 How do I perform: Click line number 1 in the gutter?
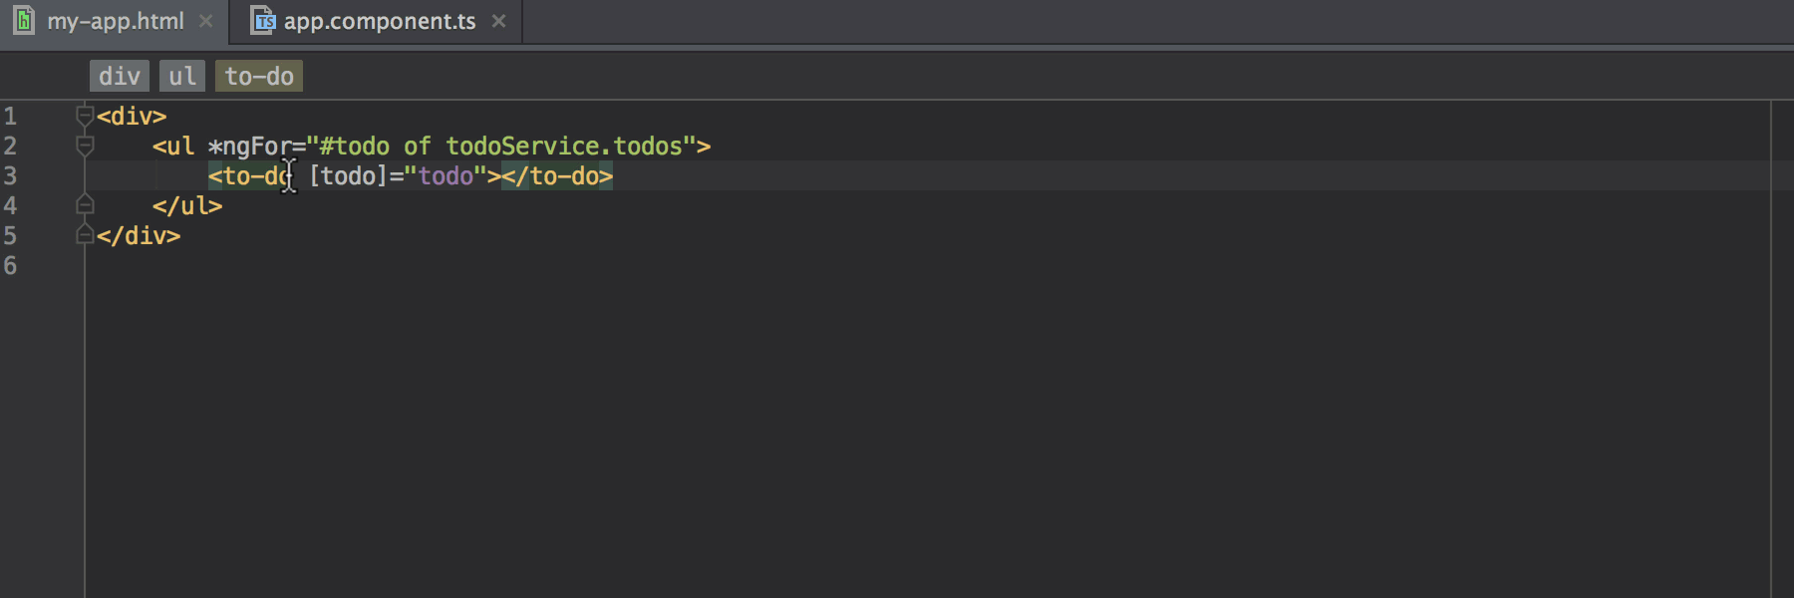pyautogui.click(x=10, y=116)
